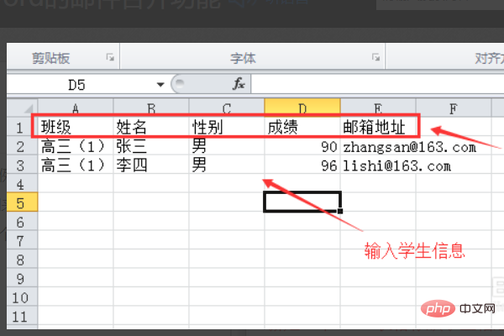504x336 pixels.
Task: Select the highlighted row 5 header
Action: point(21,202)
